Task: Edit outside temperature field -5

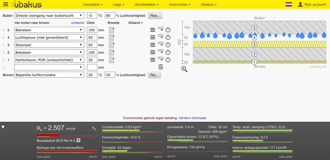Action: 92,16
